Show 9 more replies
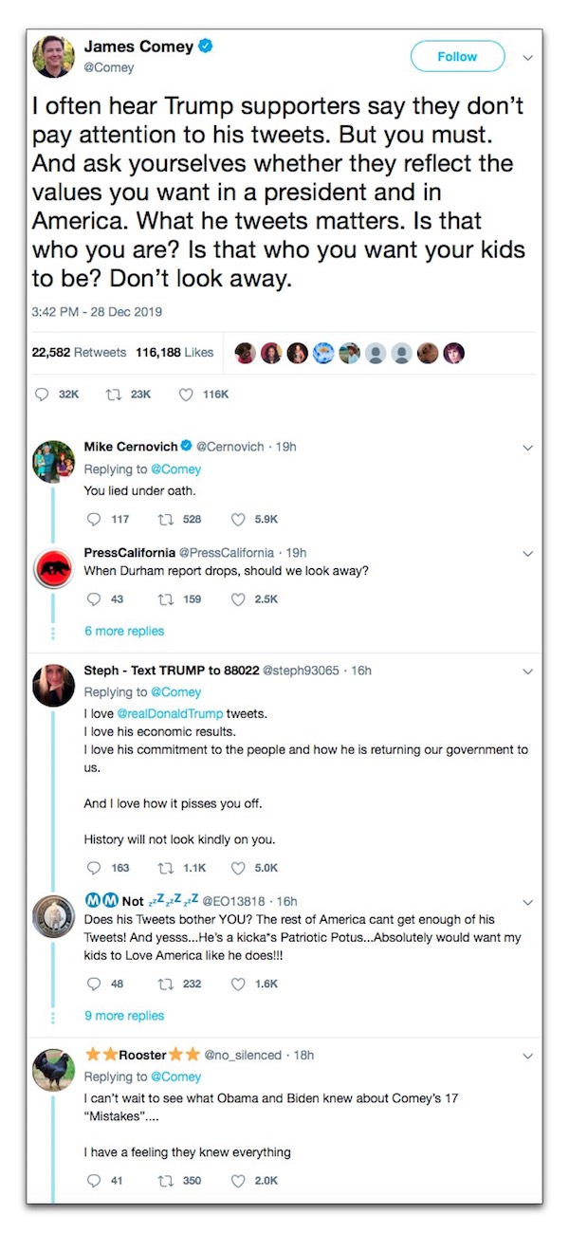569x1233 pixels. [124, 1016]
